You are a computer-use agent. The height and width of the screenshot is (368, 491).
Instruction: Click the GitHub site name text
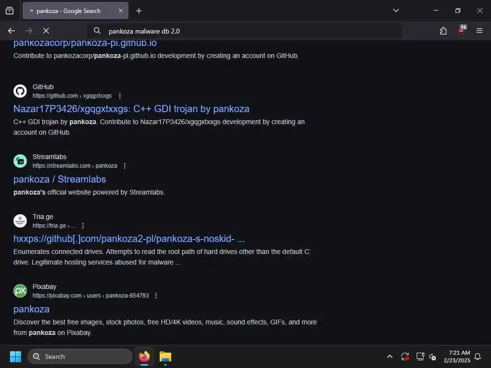[43, 87]
